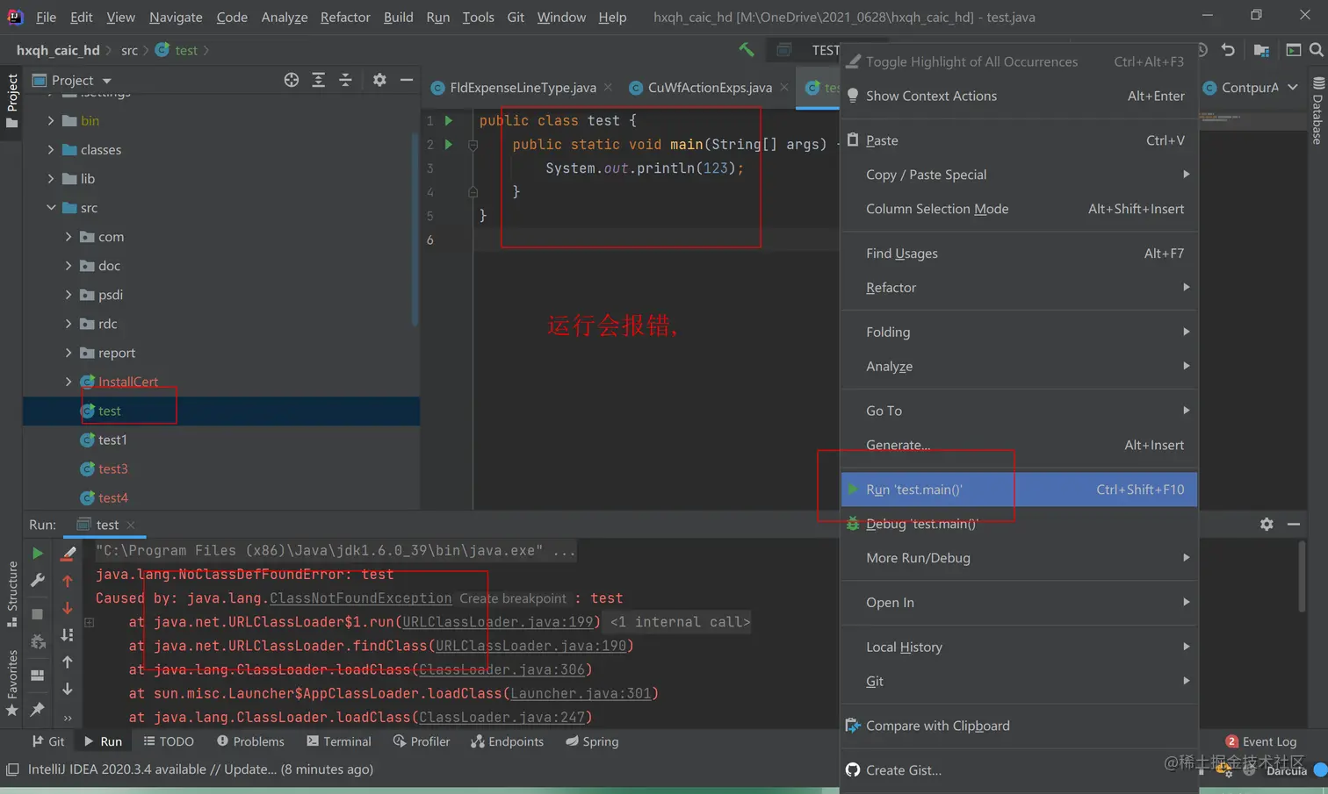Screen dimensions: 1328x794
Task: Open the Terminal tool window tab
Action: pyautogui.click(x=339, y=741)
